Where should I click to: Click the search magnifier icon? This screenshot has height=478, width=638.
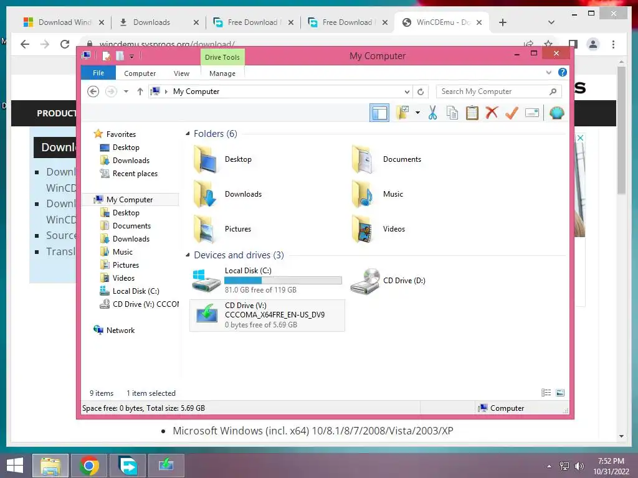[553, 91]
